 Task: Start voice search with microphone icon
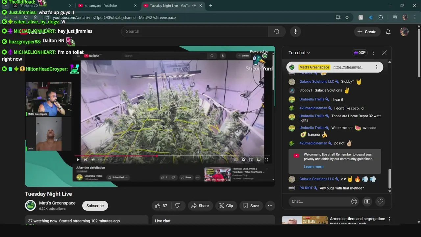coord(295,32)
